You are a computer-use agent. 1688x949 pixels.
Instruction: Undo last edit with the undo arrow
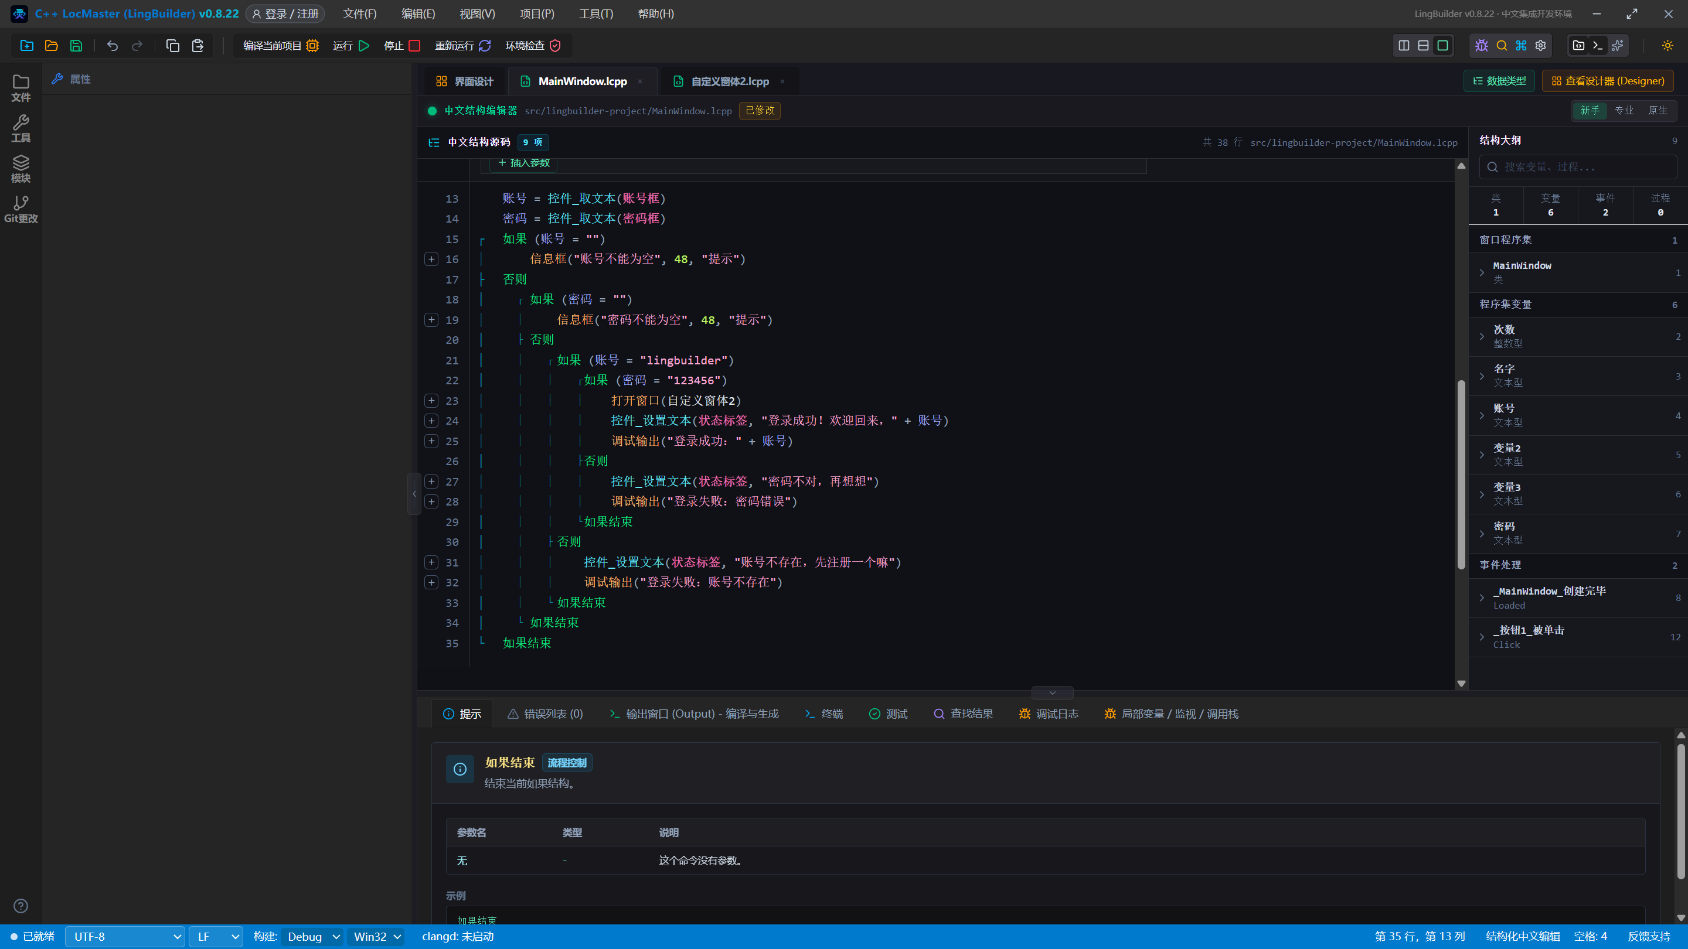tap(112, 46)
